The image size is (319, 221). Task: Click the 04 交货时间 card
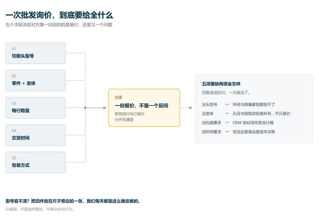pos(35,135)
